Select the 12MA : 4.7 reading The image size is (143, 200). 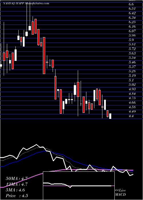(17, 184)
